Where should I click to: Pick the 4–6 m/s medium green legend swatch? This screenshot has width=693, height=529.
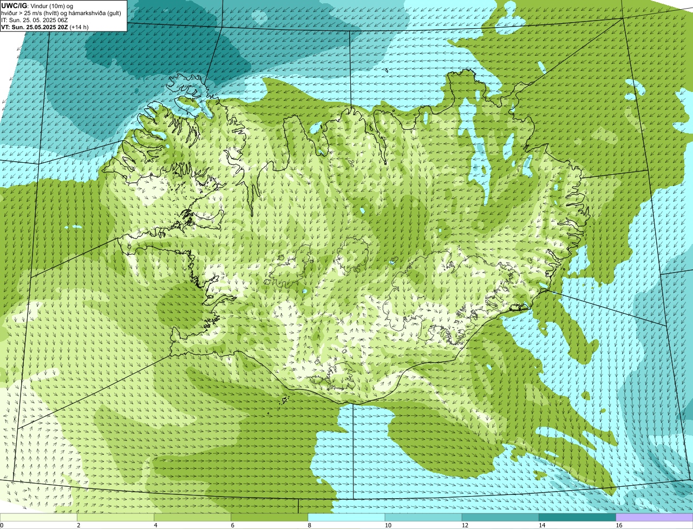[x=193, y=518]
